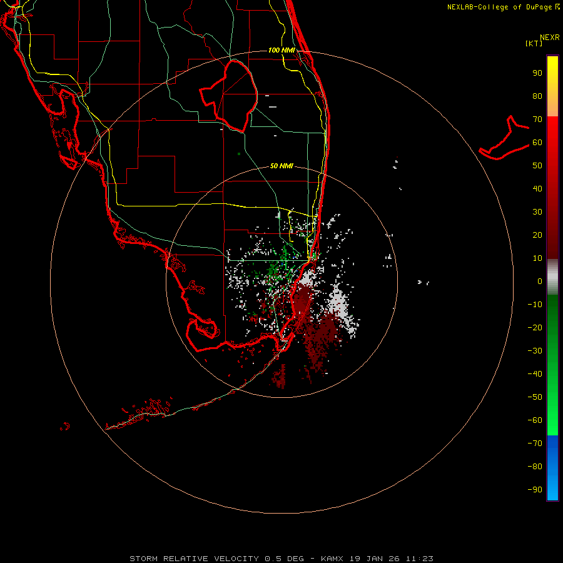Click the -30 value on velocity scale
The image size is (563, 563).
535,351
